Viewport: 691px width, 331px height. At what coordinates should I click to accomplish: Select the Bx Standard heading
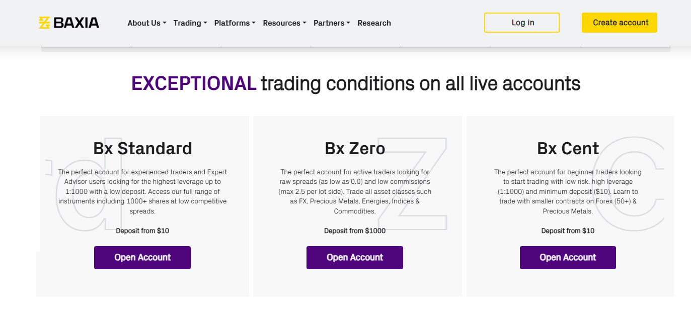click(x=142, y=149)
